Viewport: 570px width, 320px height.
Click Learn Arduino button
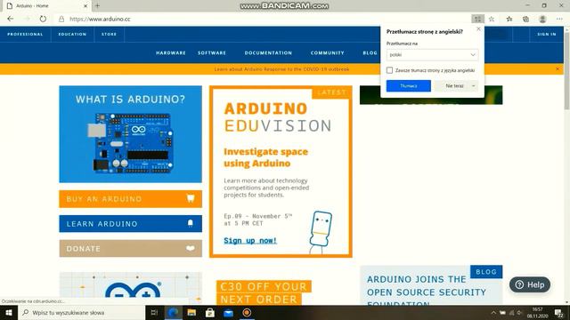pos(131,223)
